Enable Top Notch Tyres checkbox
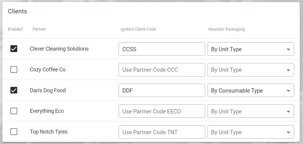Screen dimensions: 303x144 pos(14,132)
